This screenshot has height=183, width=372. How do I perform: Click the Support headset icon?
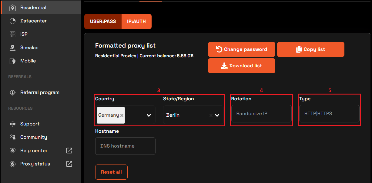[12, 124]
